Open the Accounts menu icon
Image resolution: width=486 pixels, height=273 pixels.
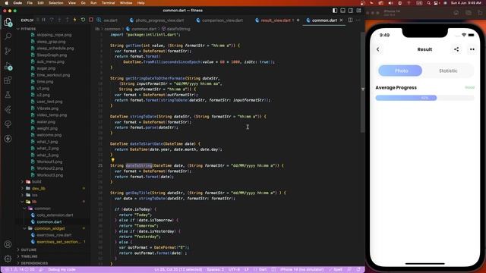tap(8, 244)
